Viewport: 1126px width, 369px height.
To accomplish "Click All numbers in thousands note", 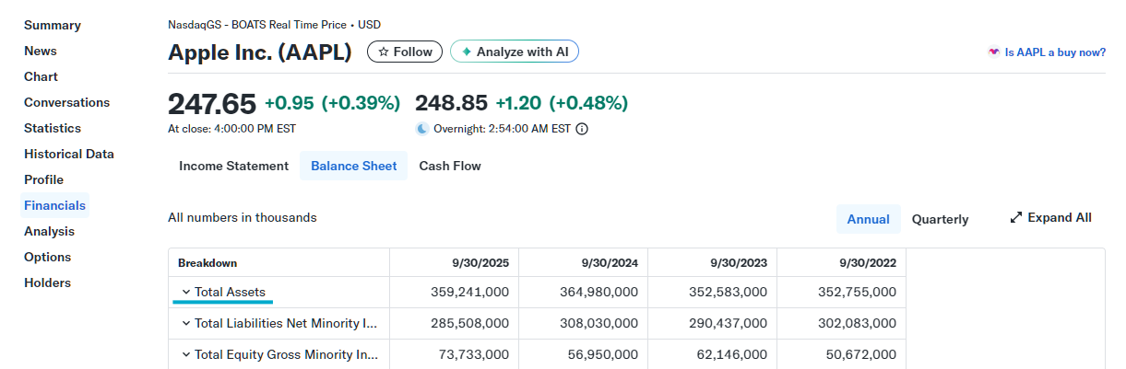I will [243, 218].
